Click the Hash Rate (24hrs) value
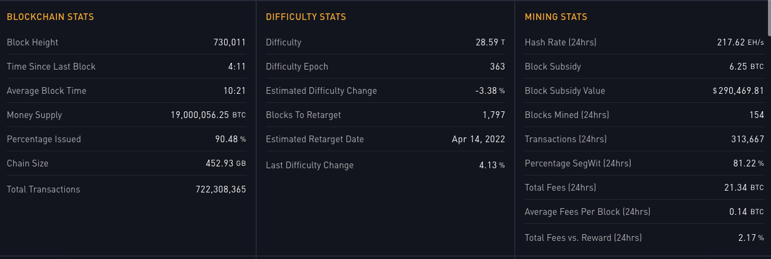The width and height of the screenshot is (771, 259). point(740,42)
